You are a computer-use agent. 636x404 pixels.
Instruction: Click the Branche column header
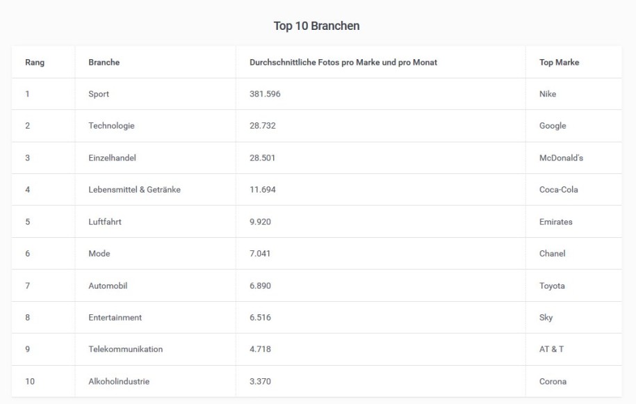(104, 62)
